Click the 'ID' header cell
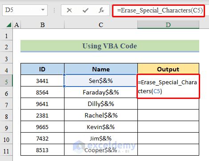Screen dimensions: 209x161 coord(42,69)
